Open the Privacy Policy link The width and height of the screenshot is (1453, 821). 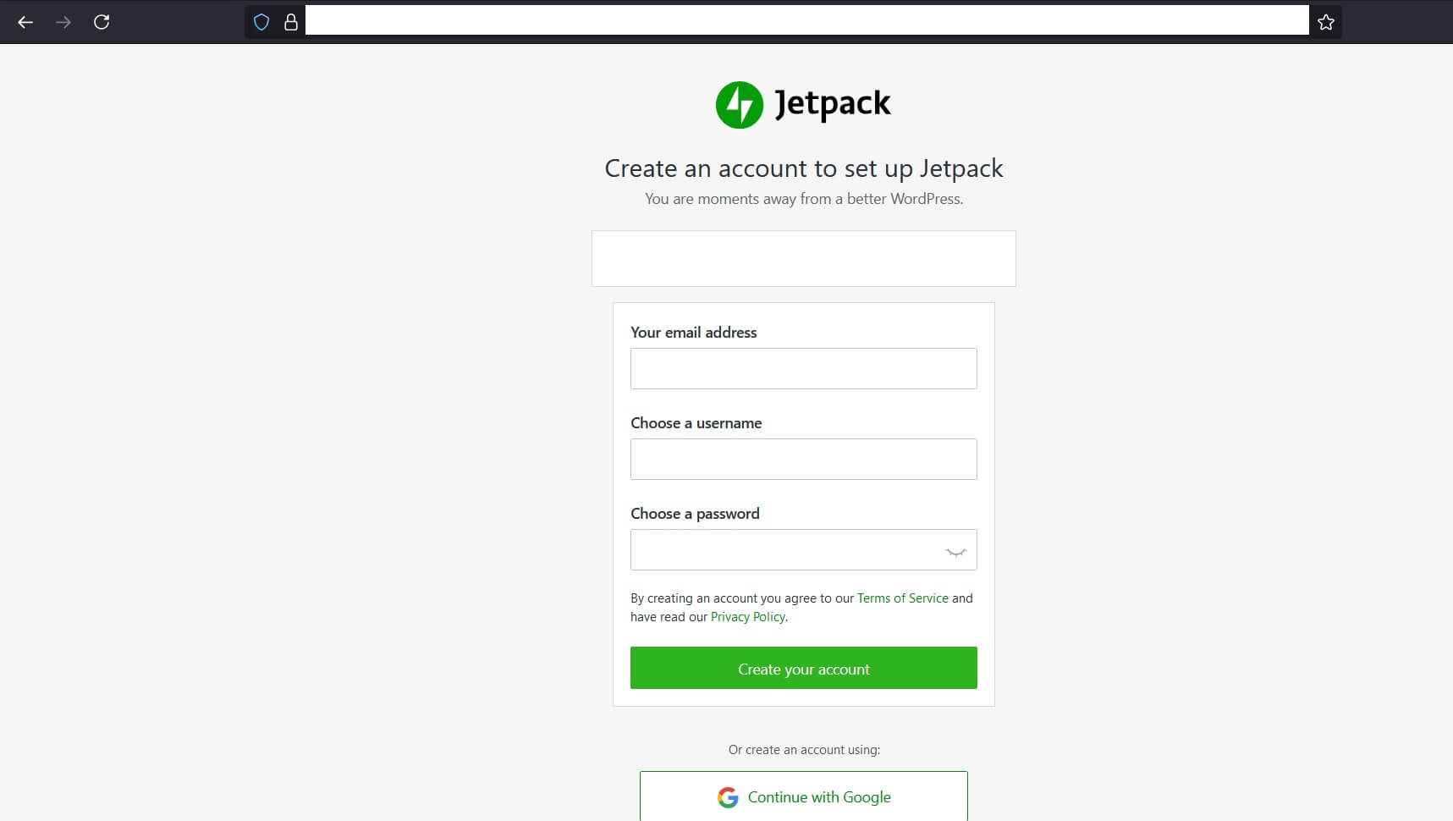(x=748, y=617)
